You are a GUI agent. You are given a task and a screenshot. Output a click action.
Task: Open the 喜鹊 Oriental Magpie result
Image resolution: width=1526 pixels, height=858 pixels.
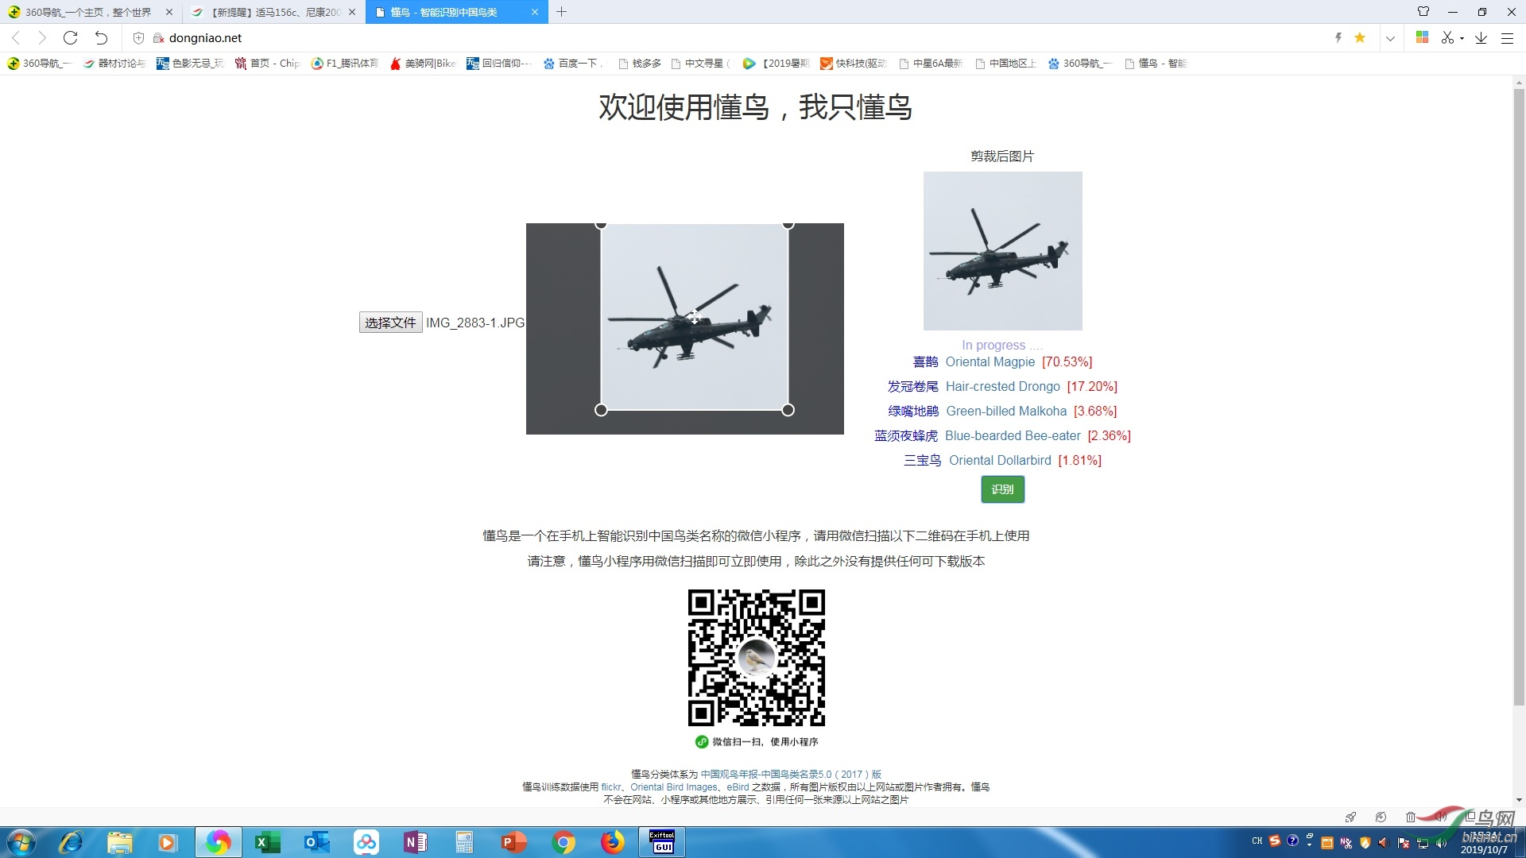1002,362
